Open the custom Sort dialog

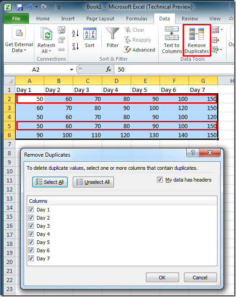90,38
